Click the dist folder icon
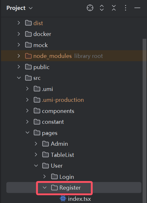 point(28,23)
